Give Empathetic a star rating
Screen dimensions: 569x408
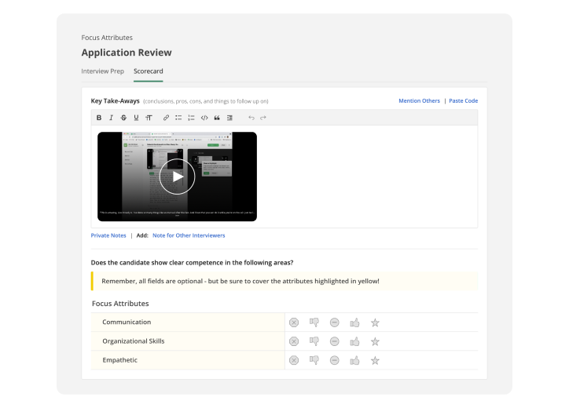click(x=375, y=360)
